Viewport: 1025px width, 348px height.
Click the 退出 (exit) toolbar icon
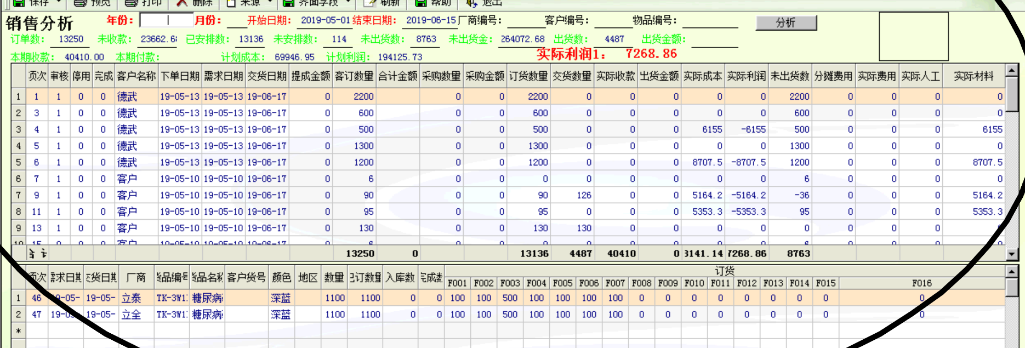(x=471, y=3)
